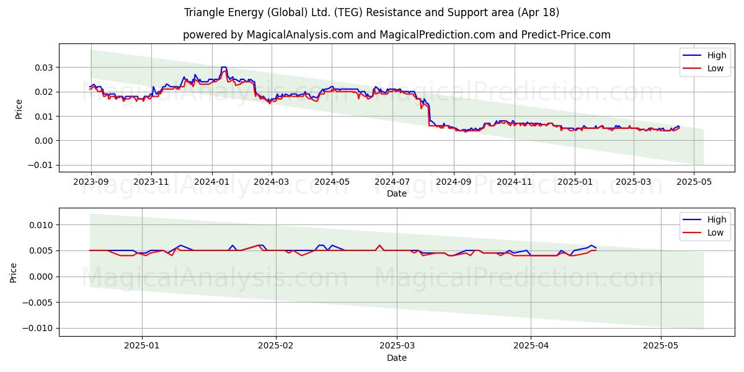Click the '2025-03' tick label of top chart

pos(634,182)
